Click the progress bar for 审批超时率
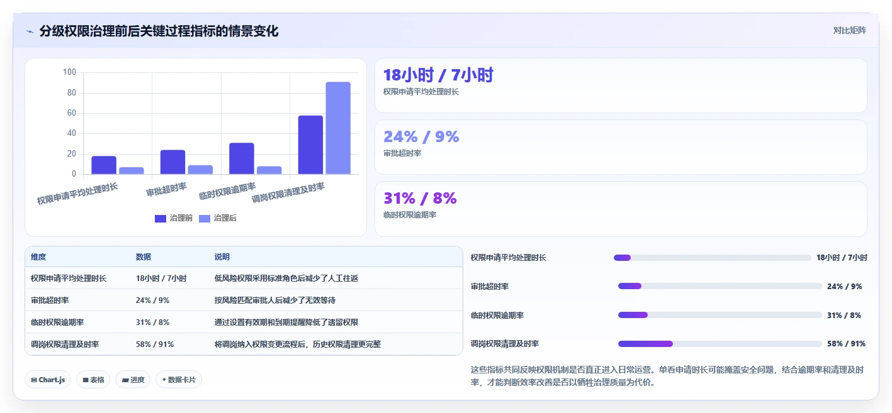The height and width of the screenshot is (413, 892). click(x=720, y=286)
